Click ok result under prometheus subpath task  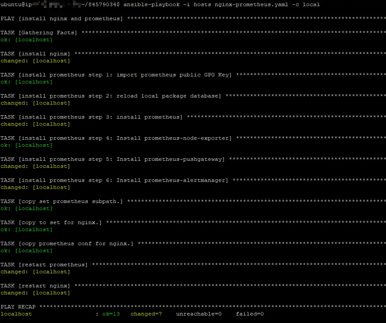click(x=27, y=208)
